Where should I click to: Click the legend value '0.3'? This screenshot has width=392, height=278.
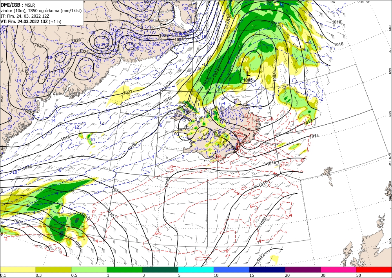tap(38, 275)
